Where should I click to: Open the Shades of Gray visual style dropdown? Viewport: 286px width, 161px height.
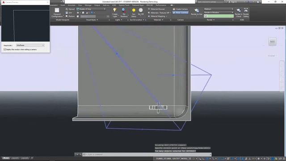click(x=91, y=9)
